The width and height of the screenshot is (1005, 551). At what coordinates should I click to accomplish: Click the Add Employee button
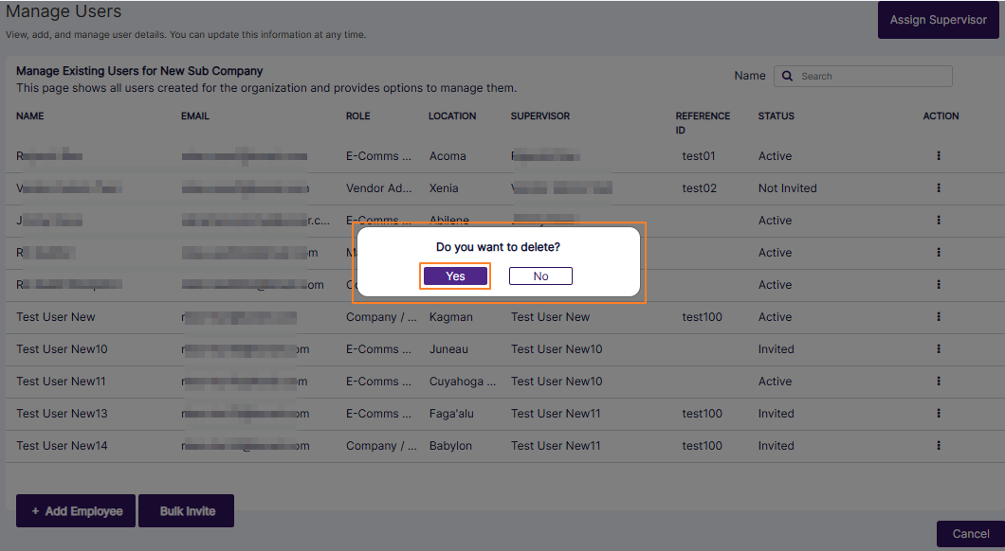(x=75, y=510)
